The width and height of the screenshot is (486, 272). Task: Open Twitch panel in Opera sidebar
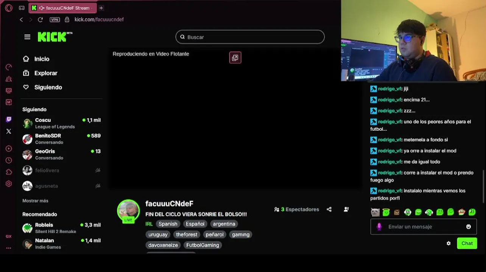click(9, 119)
